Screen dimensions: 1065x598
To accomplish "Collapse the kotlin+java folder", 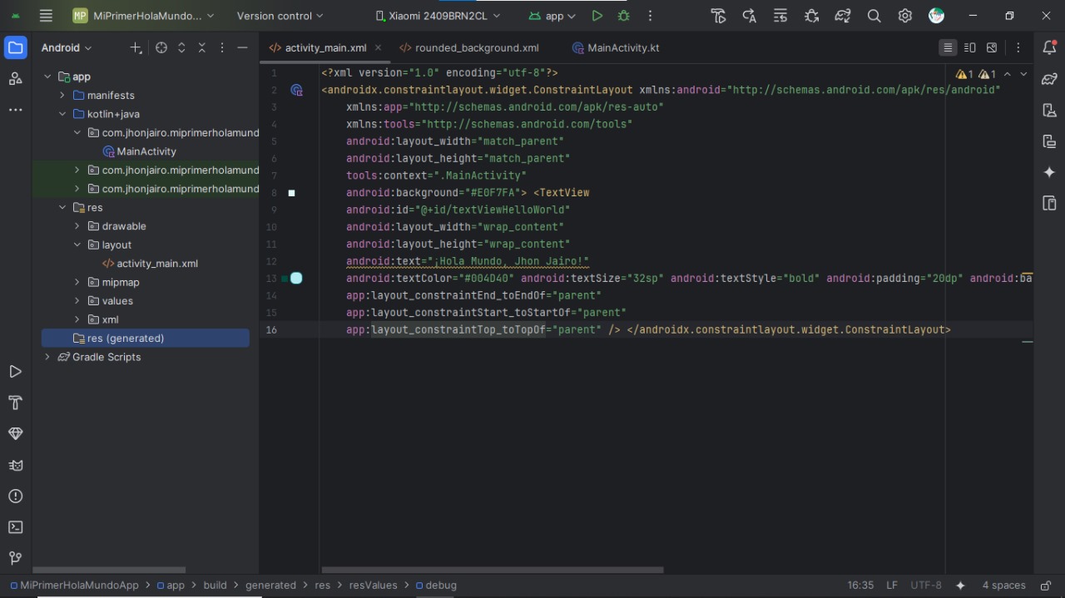I will (62, 114).
